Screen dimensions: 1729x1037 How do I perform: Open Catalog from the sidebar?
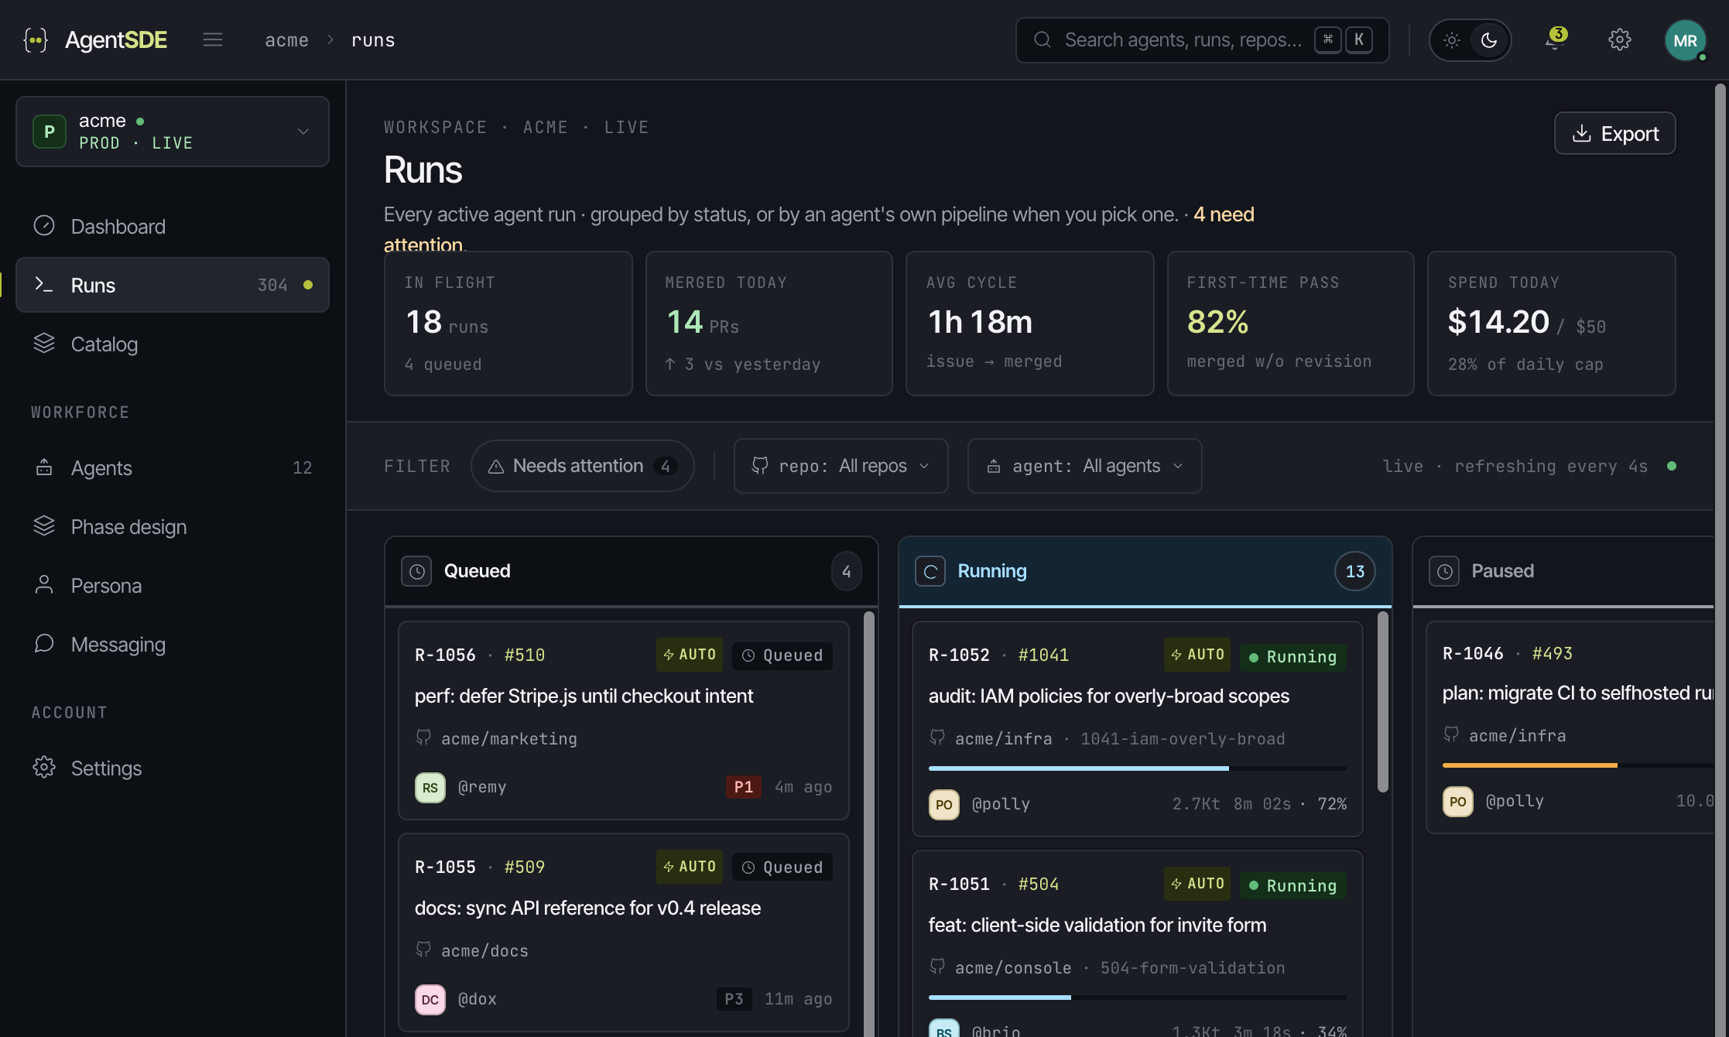[173, 344]
